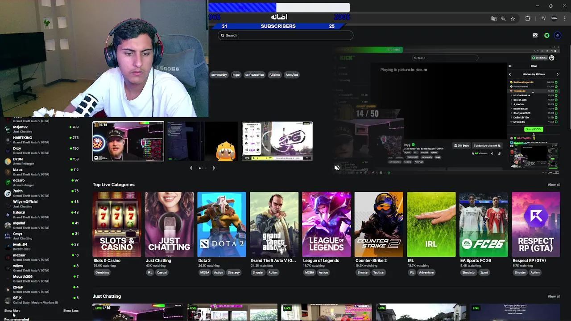
Task: Click the 'community' stream tag
Action: 219,75
